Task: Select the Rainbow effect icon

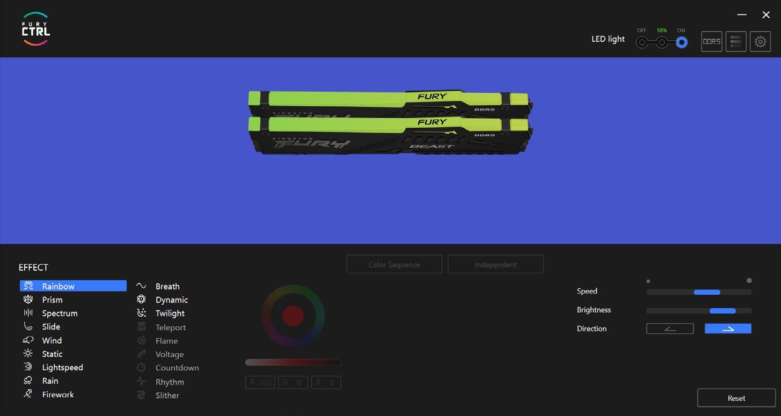Action: click(x=28, y=286)
